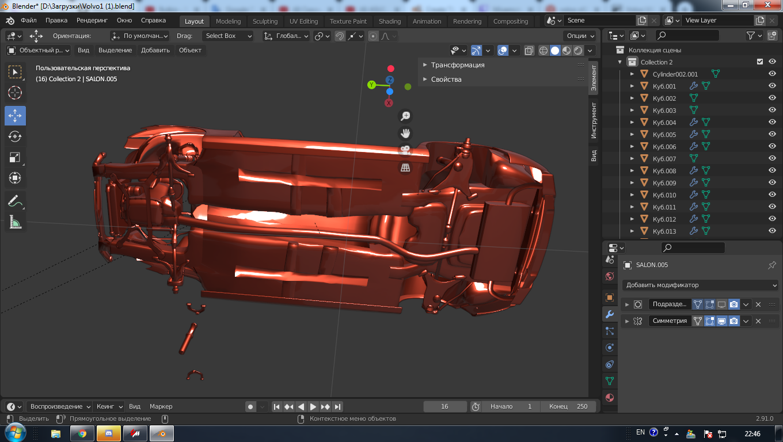Open the Material properties tab
The width and height of the screenshot is (783, 442).
[610, 398]
